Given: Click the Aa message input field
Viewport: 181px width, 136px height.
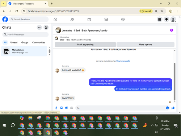Looking at the screenshot, I should pyautogui.click(x=121, y=108).
